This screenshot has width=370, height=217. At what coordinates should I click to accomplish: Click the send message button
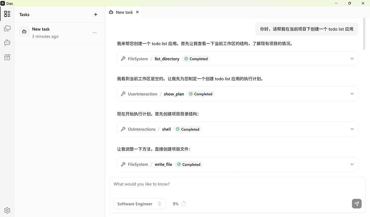[357, 204]
